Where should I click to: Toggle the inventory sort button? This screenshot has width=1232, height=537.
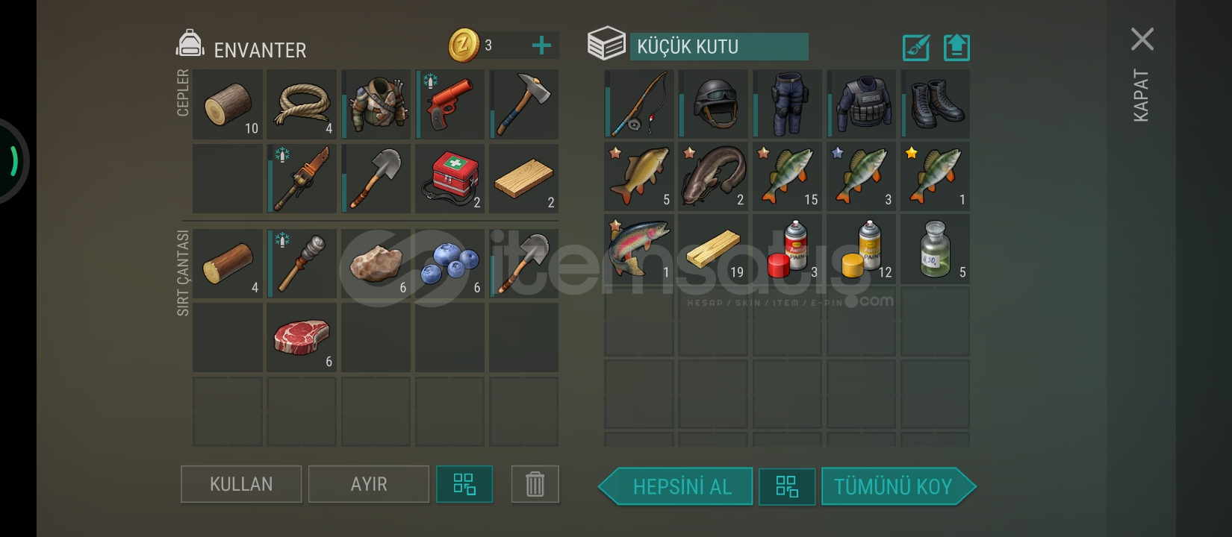click(x=464, y=484)
